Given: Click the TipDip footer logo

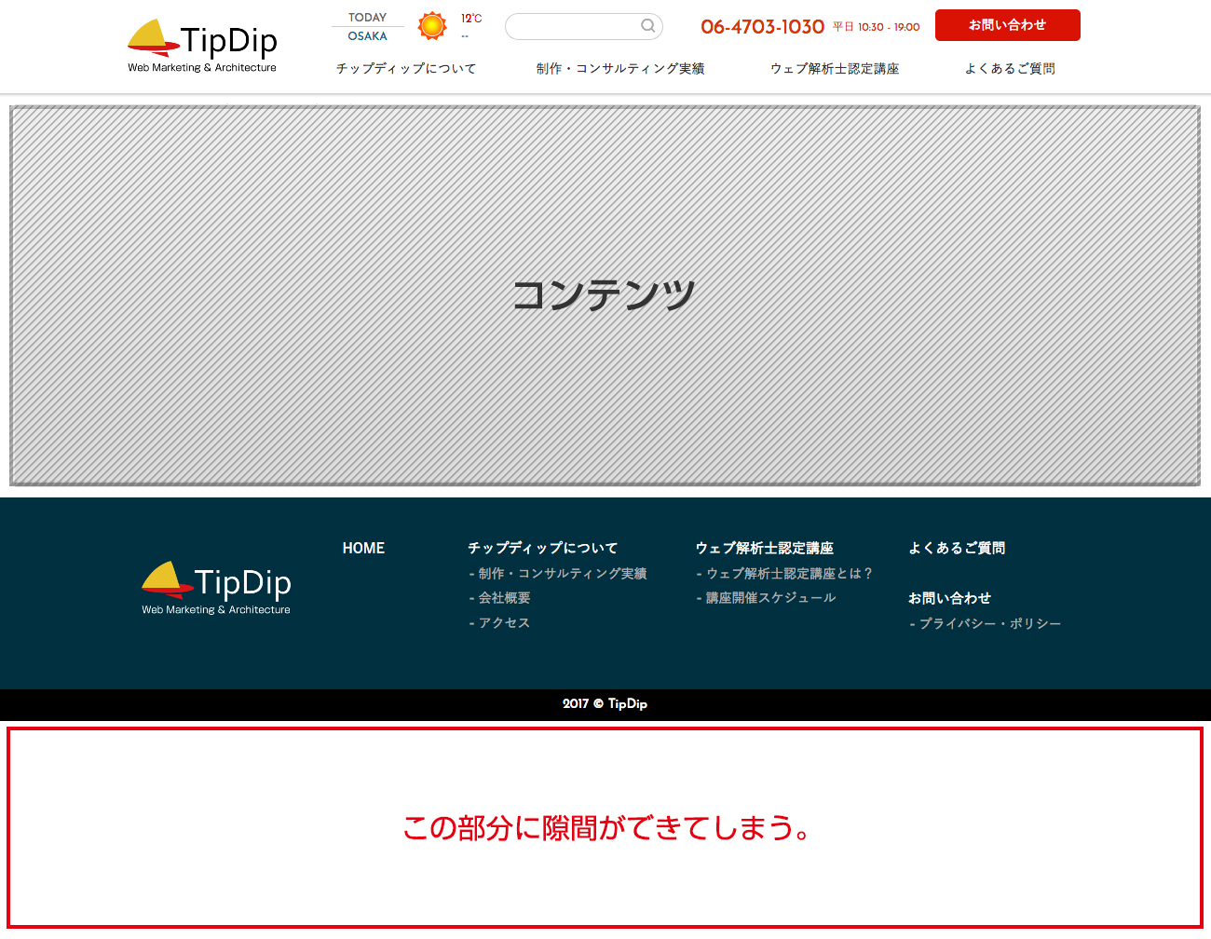Looking at the screenshot, I should 216,588.
